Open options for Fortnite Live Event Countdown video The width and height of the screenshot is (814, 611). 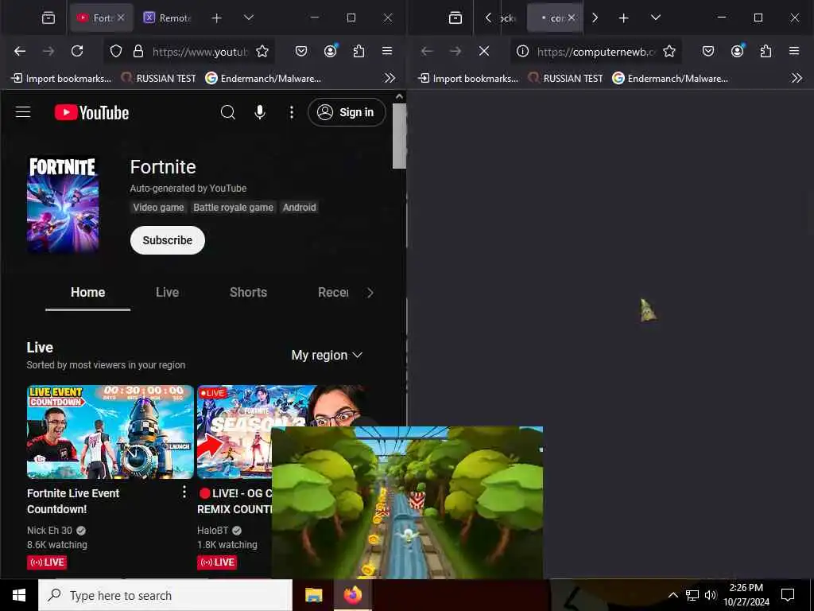click(184, 492)
